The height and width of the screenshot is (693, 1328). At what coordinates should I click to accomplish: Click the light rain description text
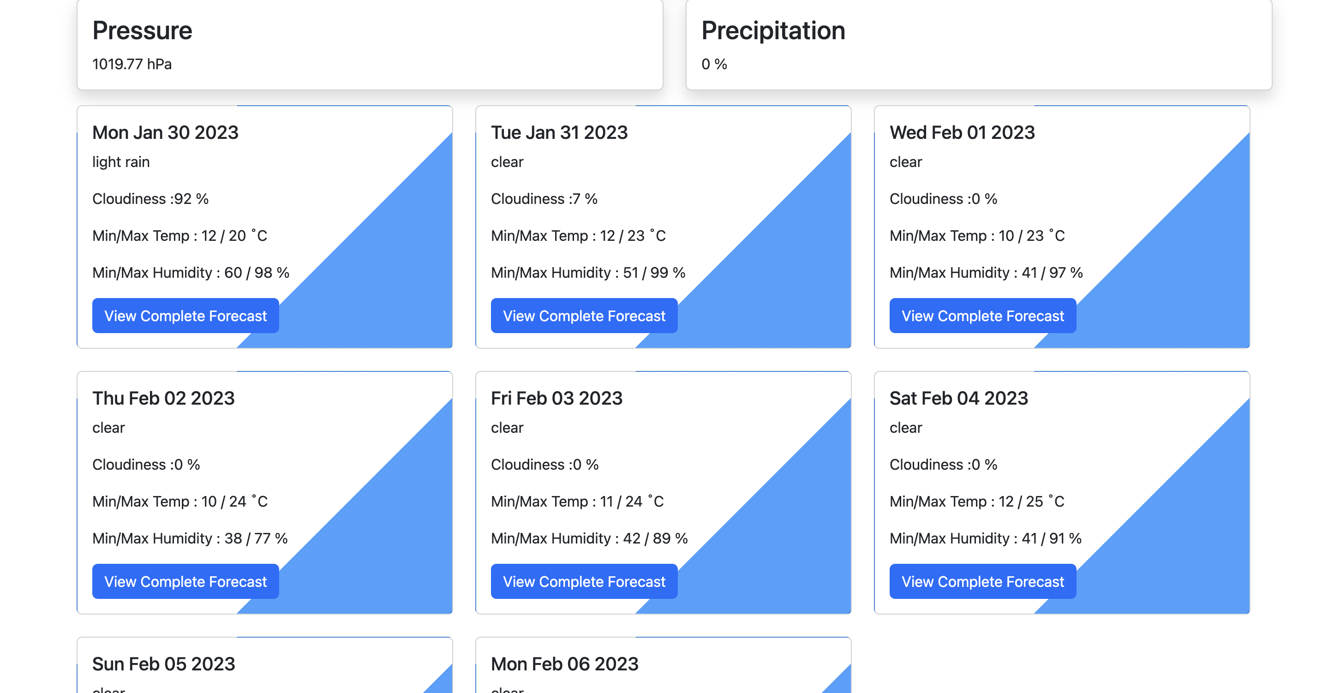click(120, 161)
